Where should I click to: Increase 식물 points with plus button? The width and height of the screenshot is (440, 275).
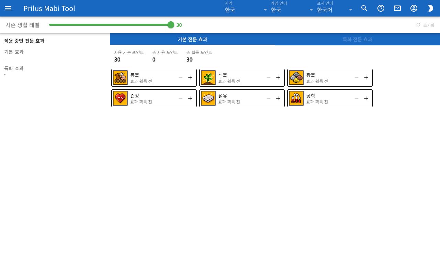[278, 78]
